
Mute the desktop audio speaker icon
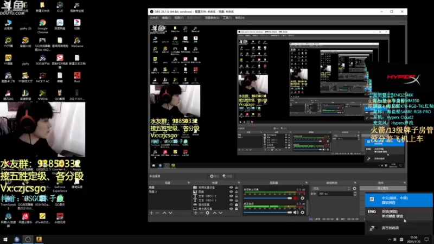point(296,212)
